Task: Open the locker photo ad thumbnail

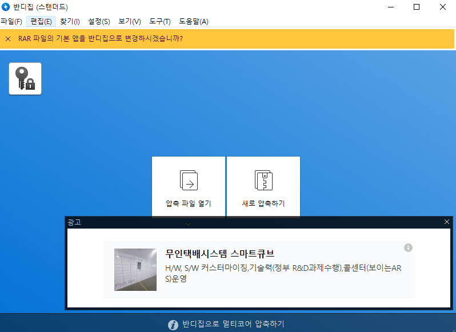Action: pyautogui.click(x=135, y=270)
